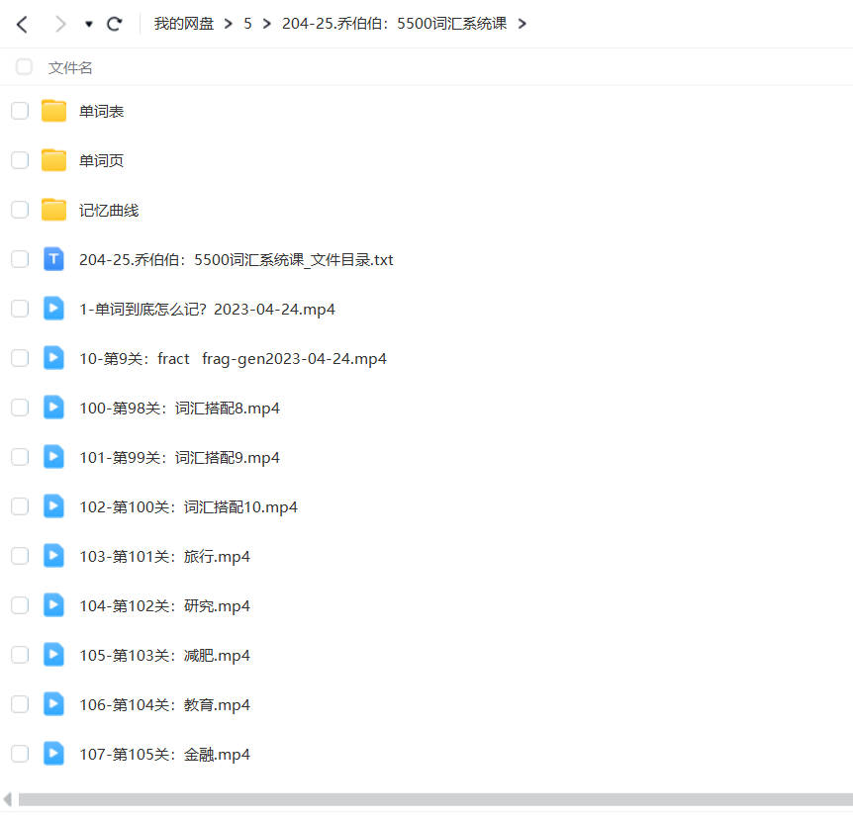This screenshot has height=819, width=853.
Task: Check the box for 101-第99关 video
Action: click(20, 457)
